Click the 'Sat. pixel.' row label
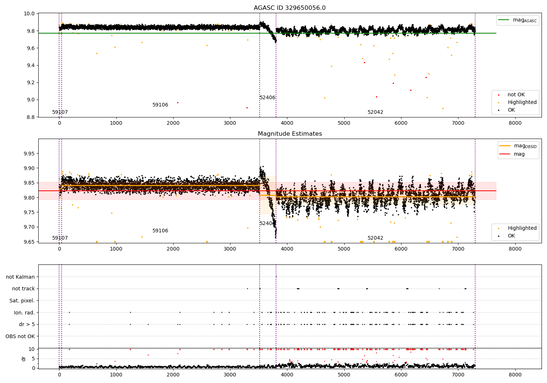The image size is (547, 383). pos(22,301)
